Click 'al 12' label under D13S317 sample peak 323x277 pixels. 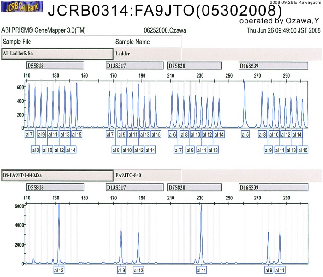point(138,270)
